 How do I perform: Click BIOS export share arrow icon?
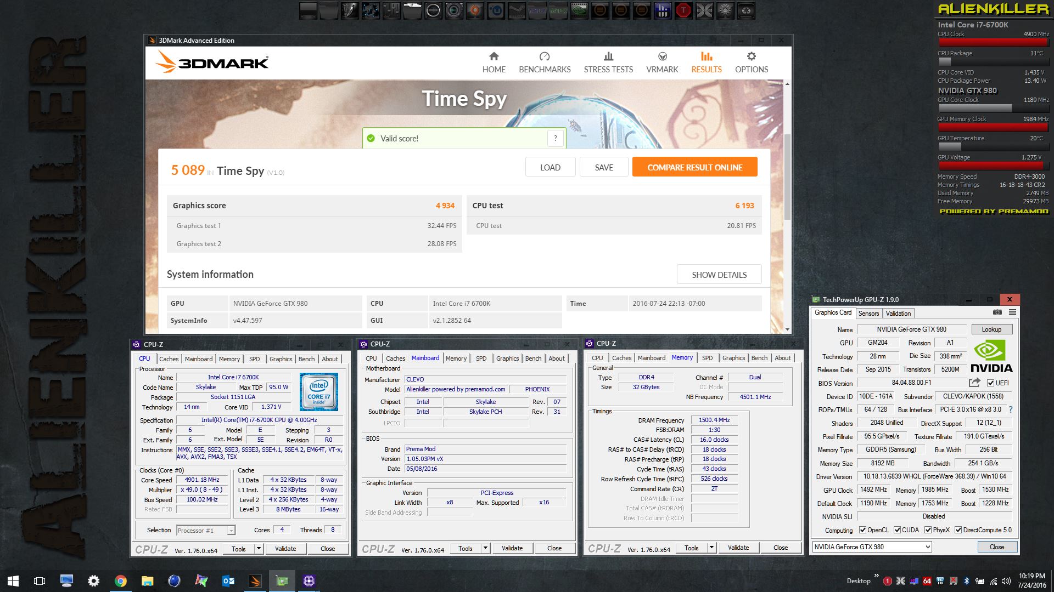(974, 383)
